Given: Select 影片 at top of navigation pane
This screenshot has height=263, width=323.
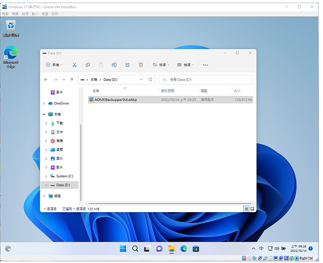Looking at the screenshot, I should point(59,92).
